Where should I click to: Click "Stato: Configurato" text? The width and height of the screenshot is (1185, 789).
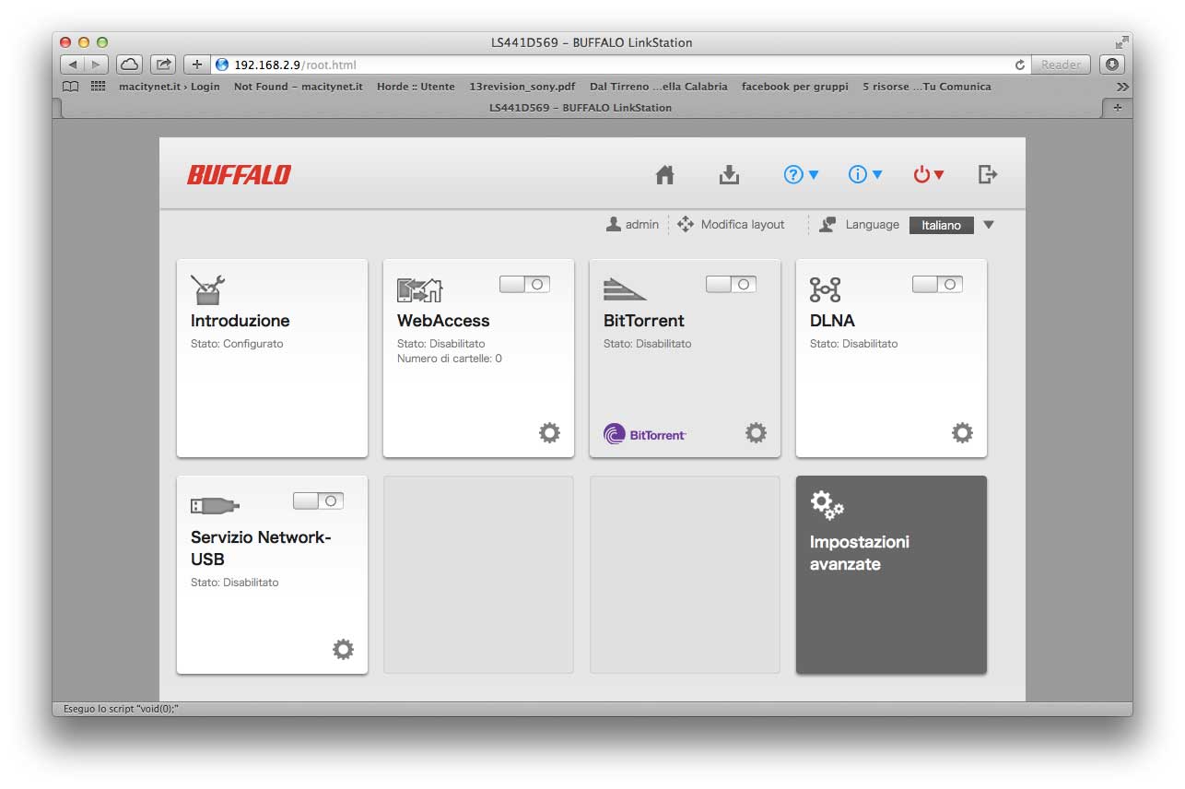[x=237, y=344]
